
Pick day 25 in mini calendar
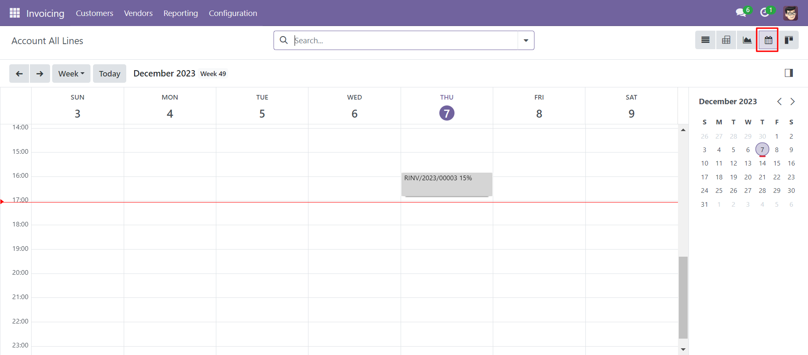719,191
